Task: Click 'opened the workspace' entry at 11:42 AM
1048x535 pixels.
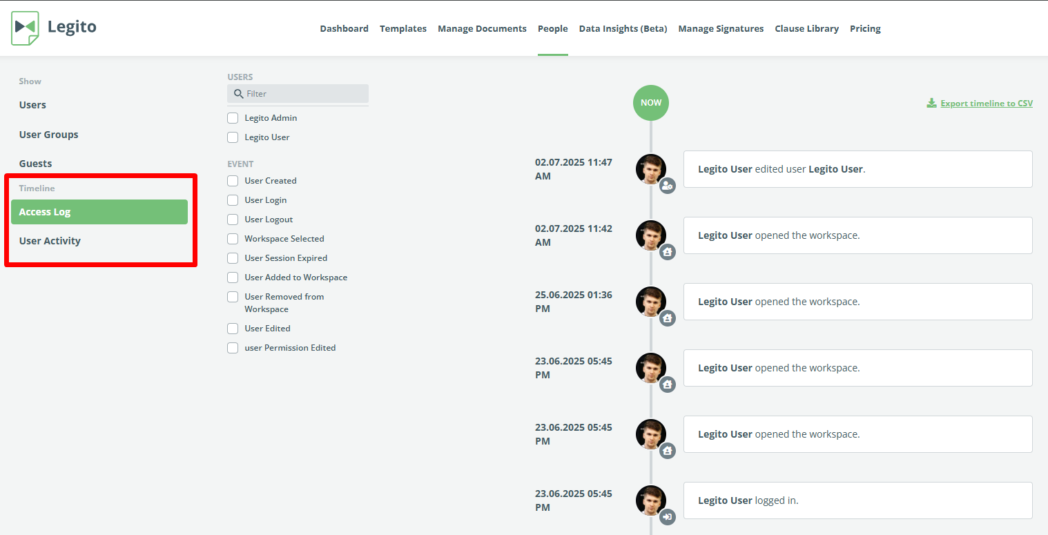Action: coord(858,235)
